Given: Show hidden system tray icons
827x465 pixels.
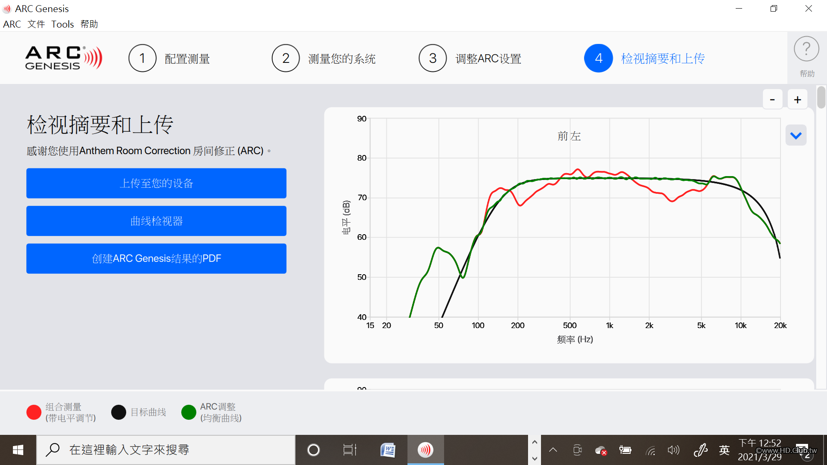Looking at the screenshot, I should (x=553, y=450).
